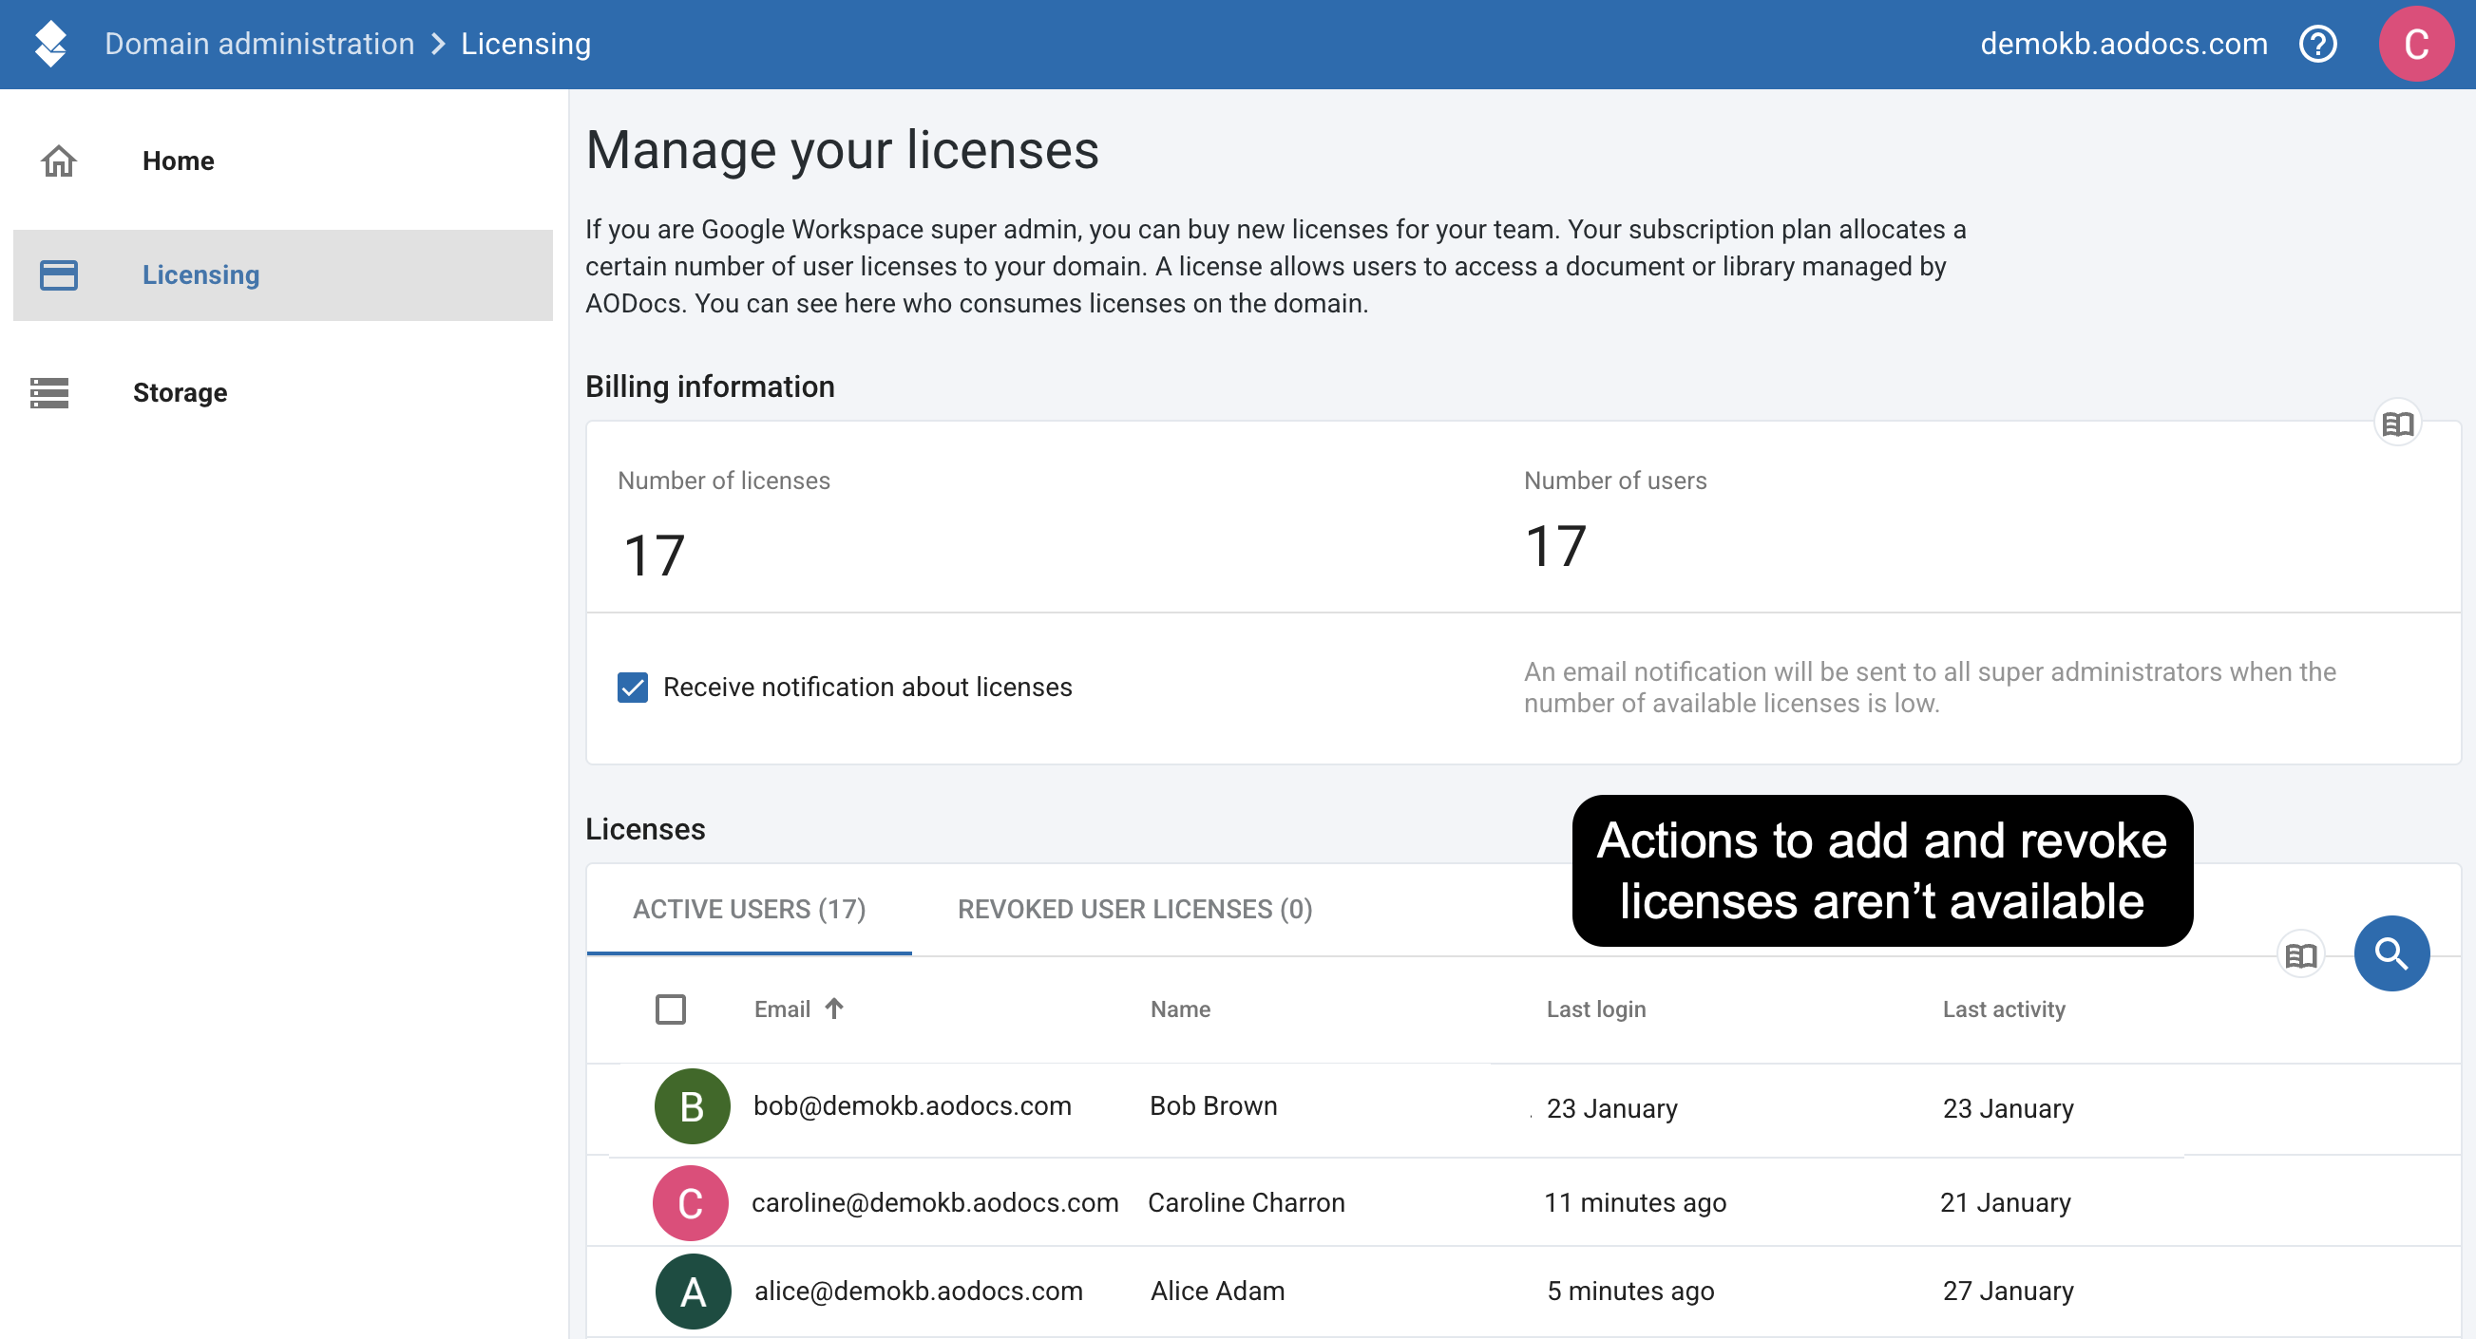Click Caroline's last activity '21 January'
Viewport: 2476px width, 1339px height.
pos(2005,1202)
